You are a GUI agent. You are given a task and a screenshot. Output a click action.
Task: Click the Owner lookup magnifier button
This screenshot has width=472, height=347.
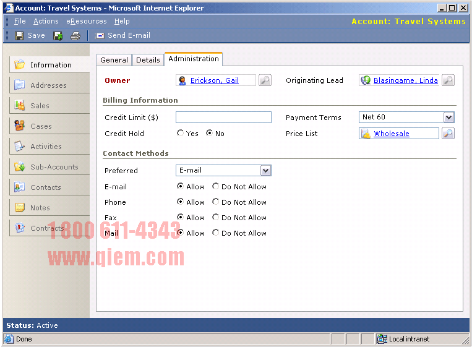(x=265, y=80)
